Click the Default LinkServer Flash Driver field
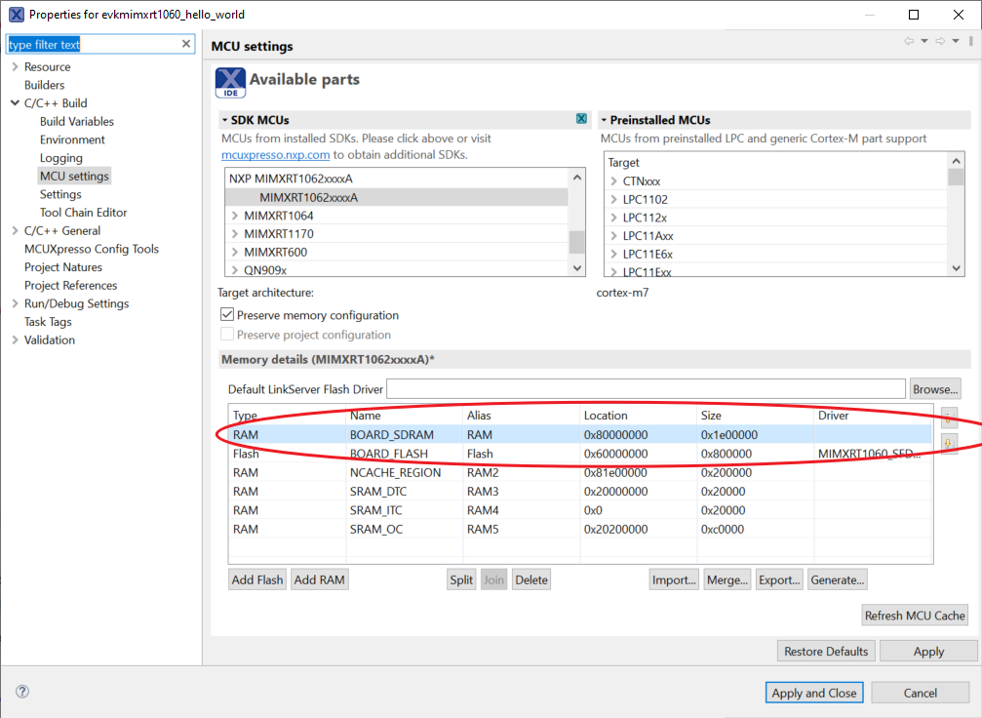982x718 pixels. coord(646,389)
